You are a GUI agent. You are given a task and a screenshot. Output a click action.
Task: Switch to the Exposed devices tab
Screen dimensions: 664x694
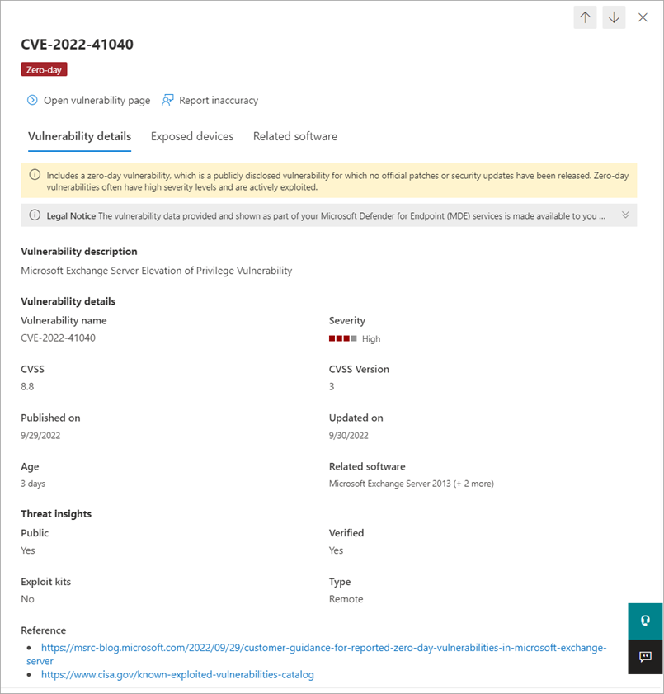click(x=192, y=136)
